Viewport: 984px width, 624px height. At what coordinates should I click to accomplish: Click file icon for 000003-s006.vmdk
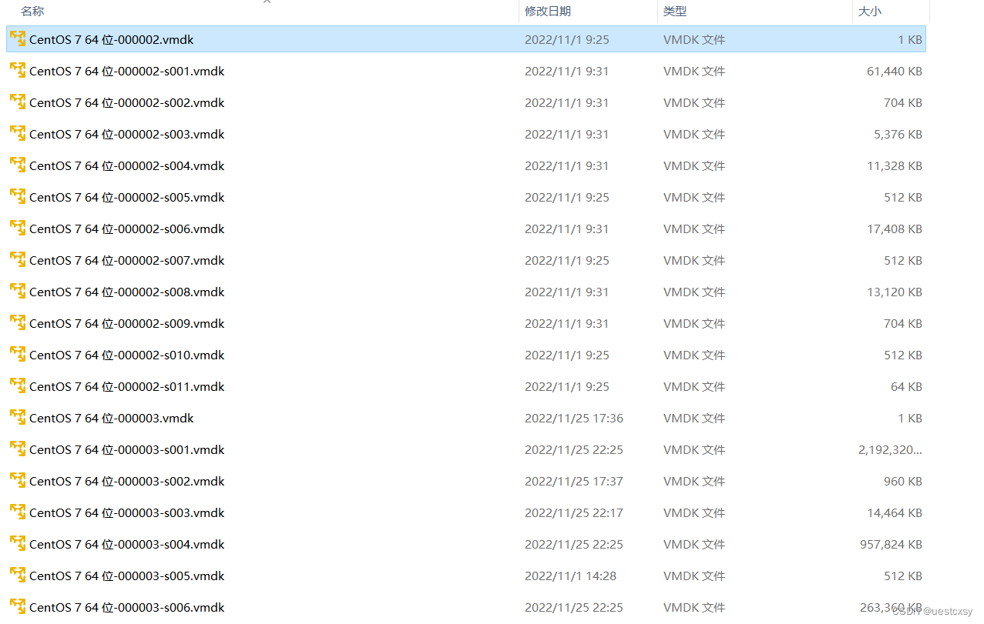[x=18, y=606]
